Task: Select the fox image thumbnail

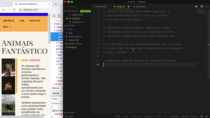Action: pos(8,68)
